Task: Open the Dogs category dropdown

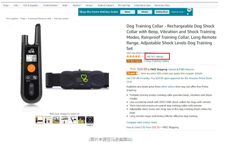Action: pos(6,5)
